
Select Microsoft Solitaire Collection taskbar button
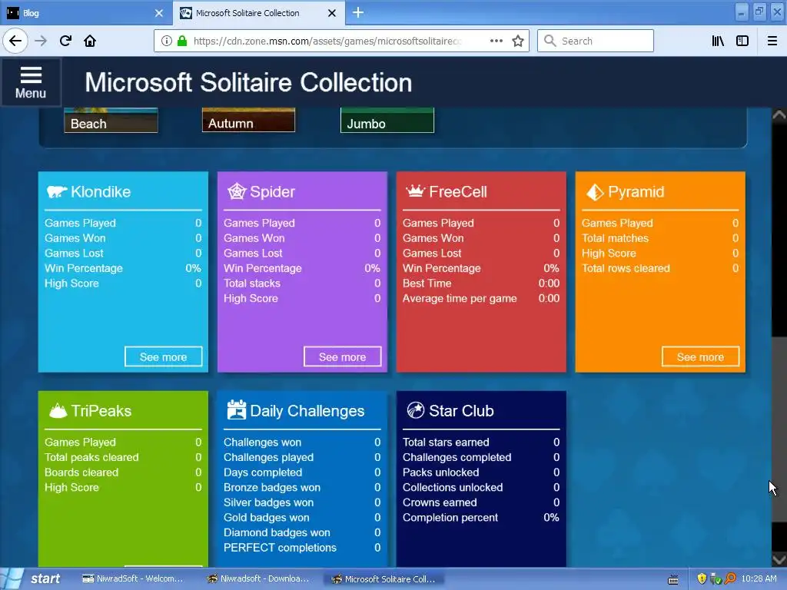coord(384,579)
